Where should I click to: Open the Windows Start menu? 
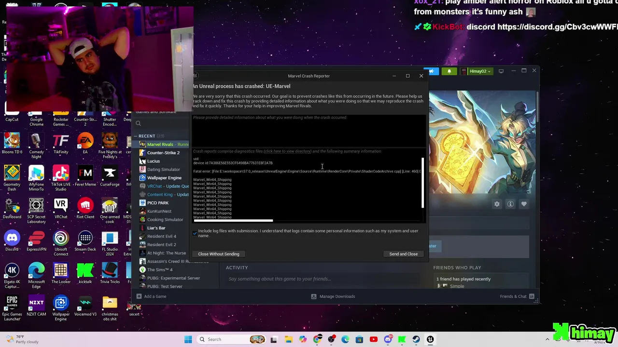pos(188,339)
